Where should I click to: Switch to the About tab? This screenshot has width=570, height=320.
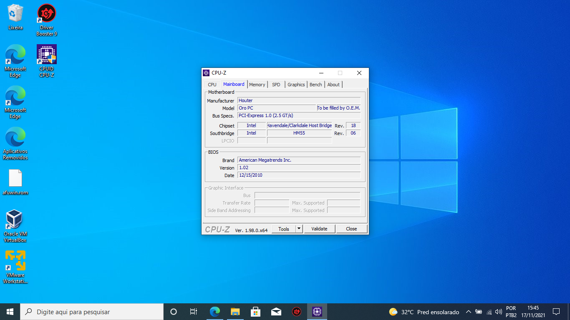[x=333, y=85]
